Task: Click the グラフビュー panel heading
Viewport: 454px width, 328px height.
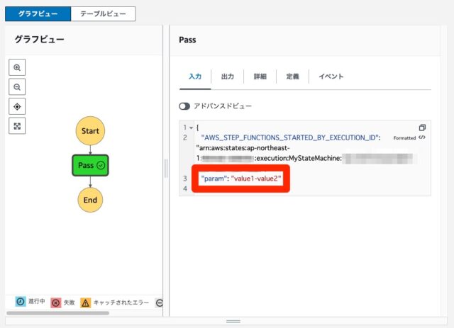Action: [40, 39]
